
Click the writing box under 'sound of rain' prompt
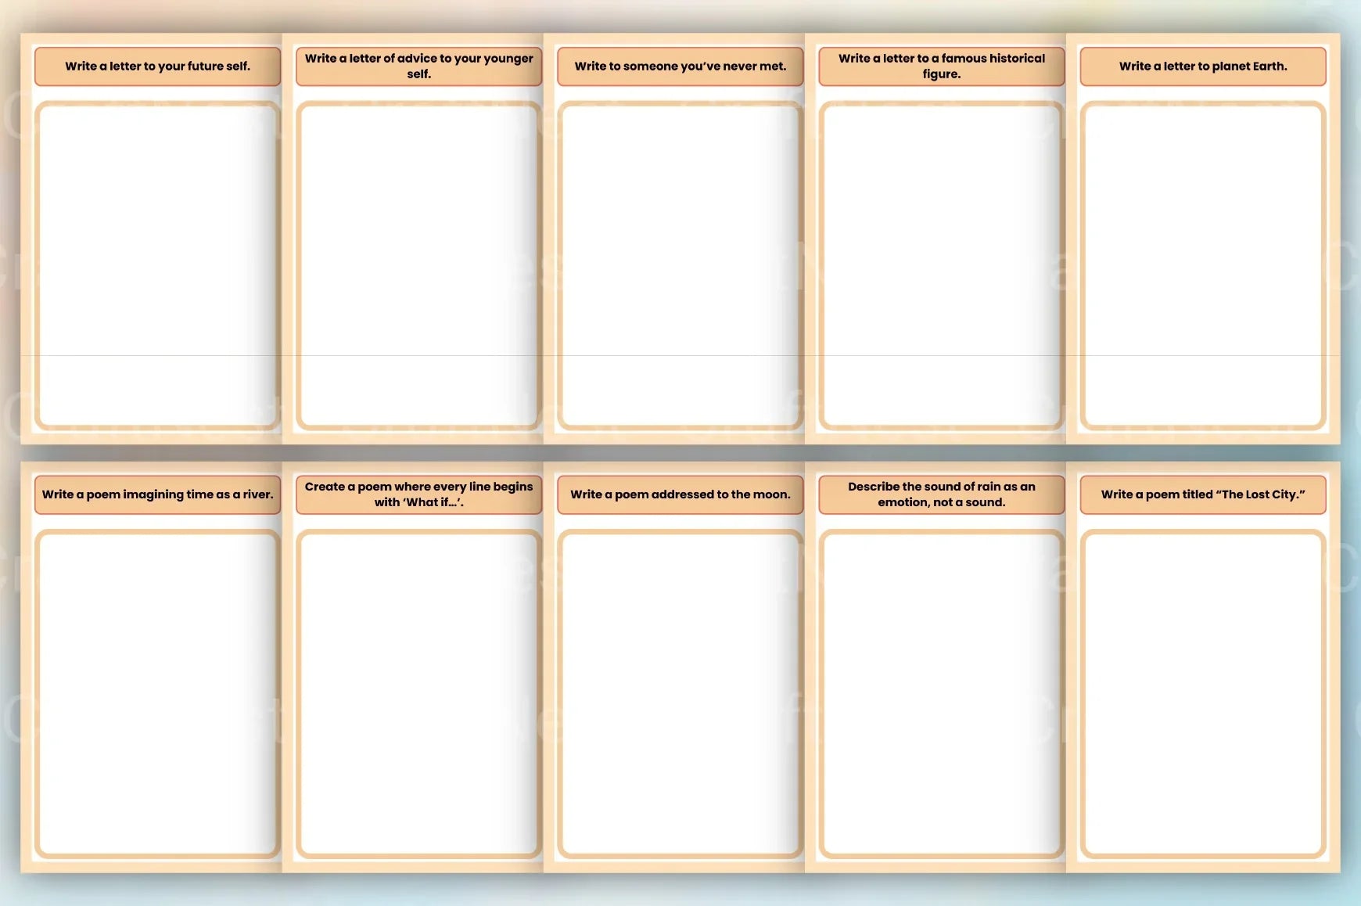pyautogui.click(x=941, y=693)
